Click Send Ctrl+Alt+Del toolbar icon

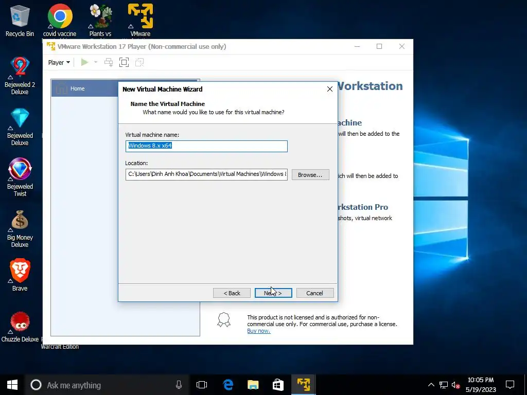109,62
